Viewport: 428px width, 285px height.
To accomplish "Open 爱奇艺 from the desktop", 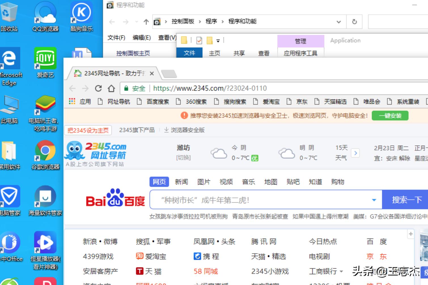I will [45, 59].
